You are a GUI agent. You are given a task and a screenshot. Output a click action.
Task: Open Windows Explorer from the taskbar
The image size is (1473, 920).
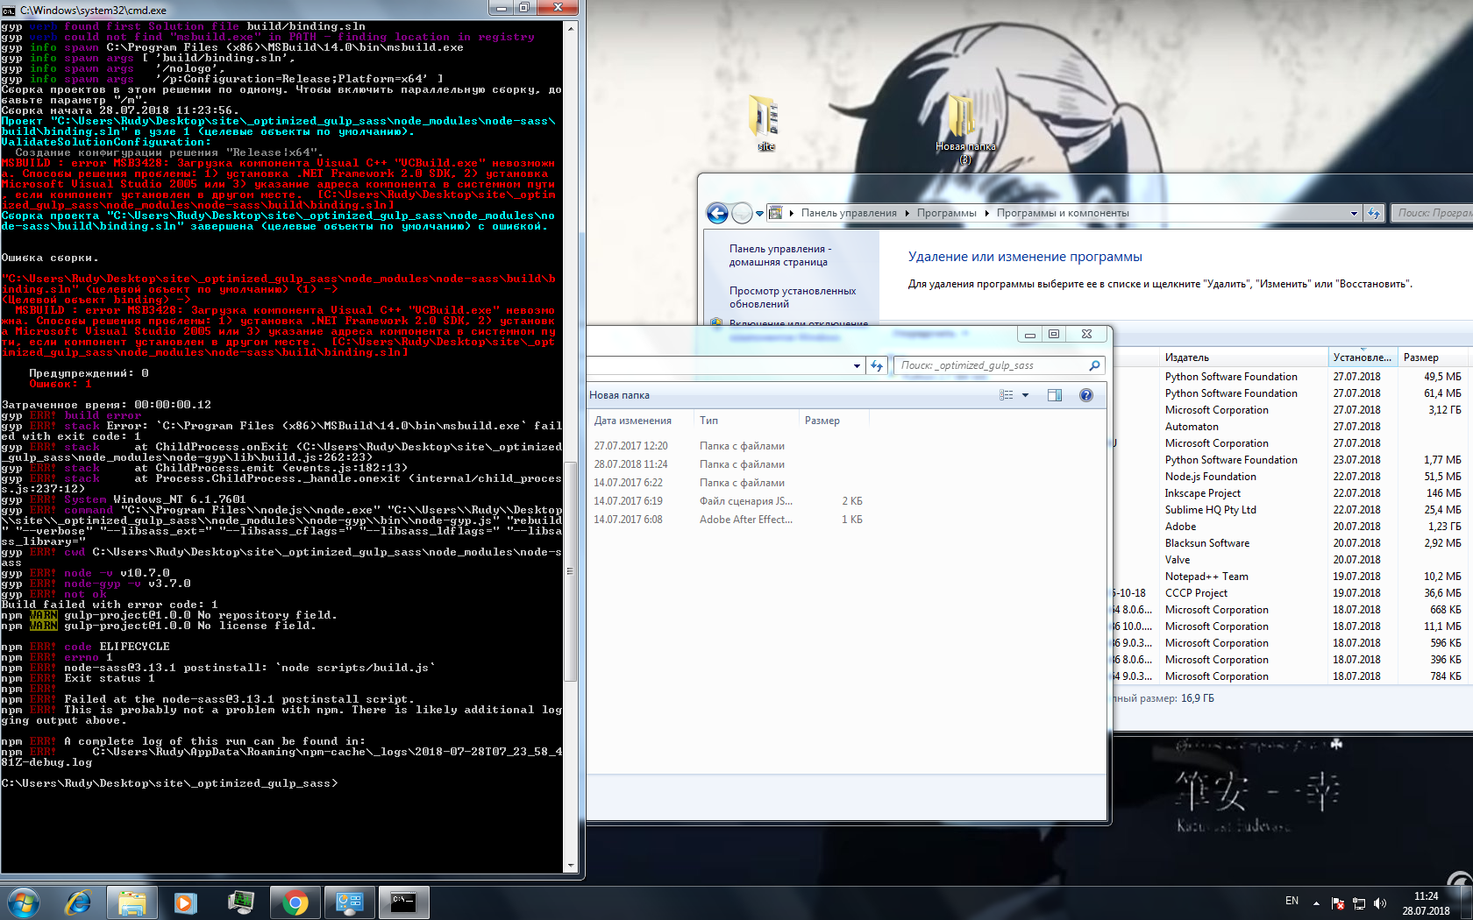tap(132, 902)
